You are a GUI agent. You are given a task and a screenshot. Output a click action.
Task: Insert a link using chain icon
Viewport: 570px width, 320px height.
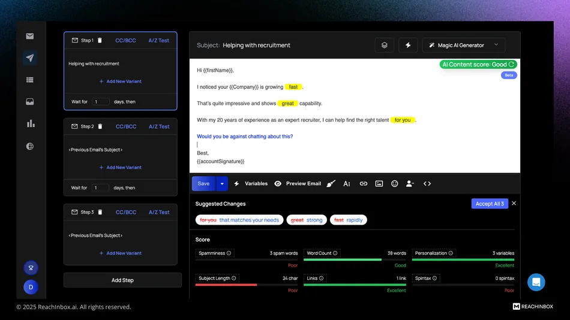pos(363,184)
